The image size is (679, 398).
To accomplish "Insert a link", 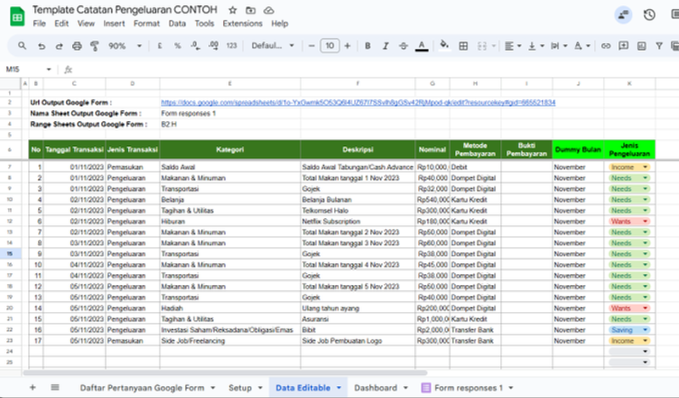I will (605, 46).
